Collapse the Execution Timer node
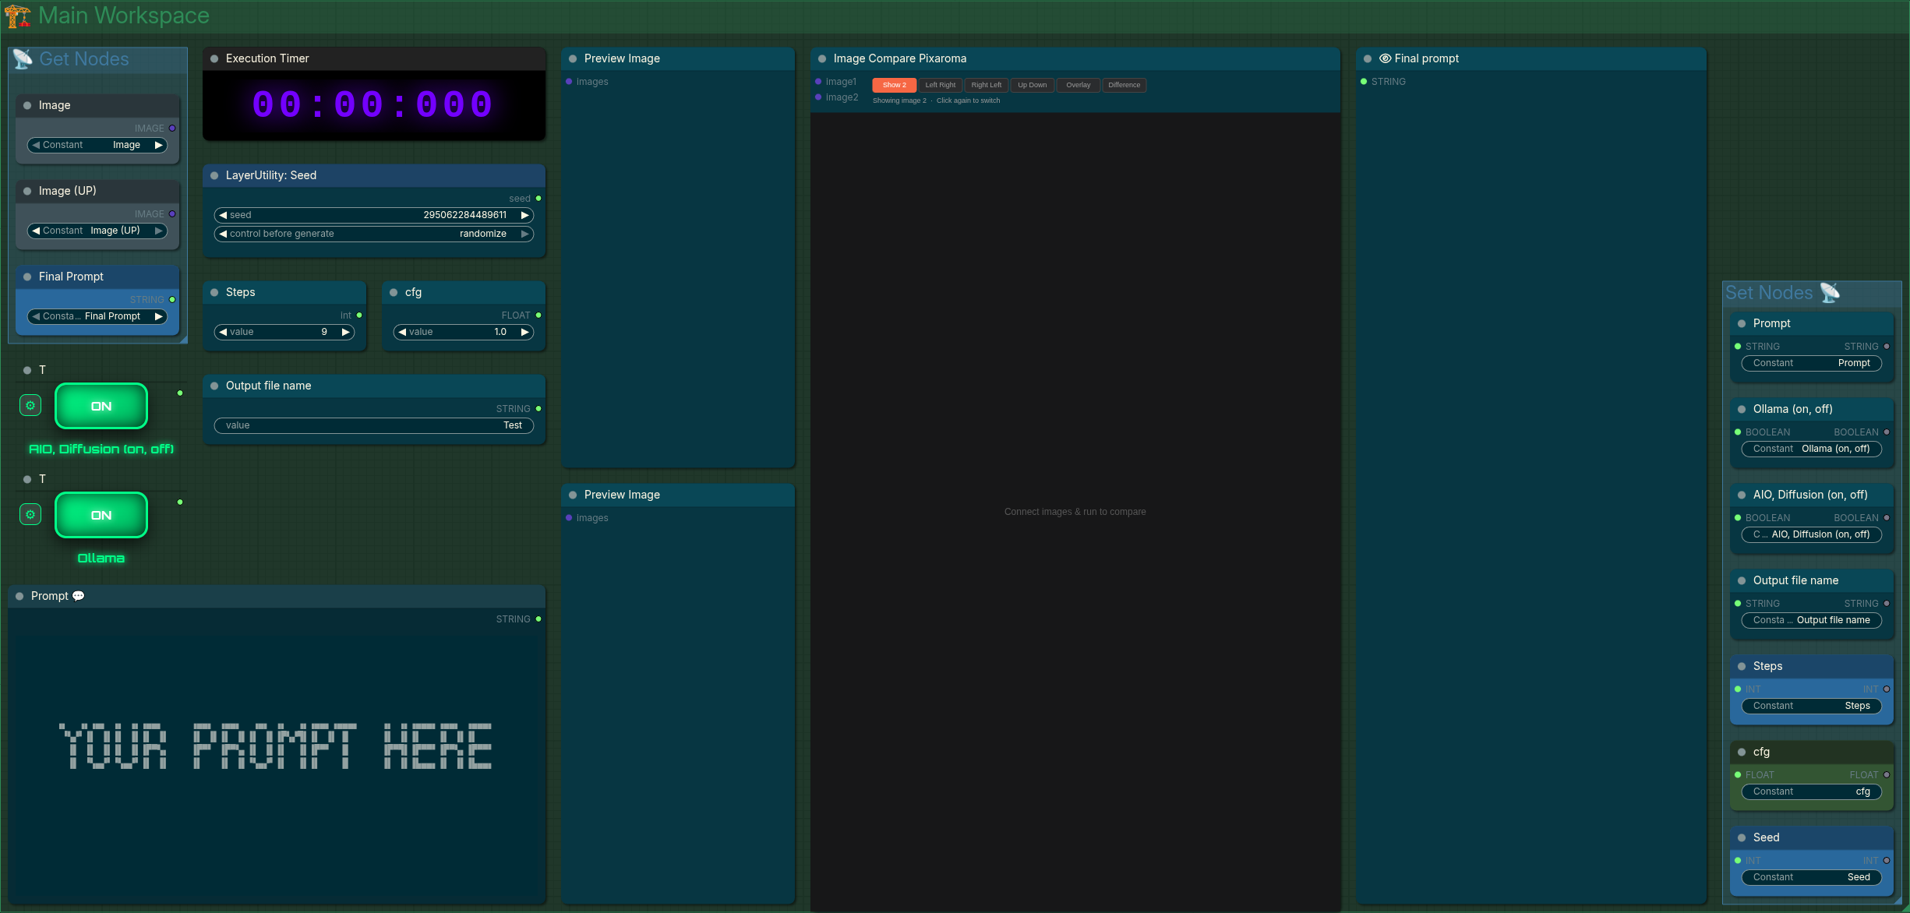The height and width of the screenshot is (913, 1910). [x=214, y=58]
